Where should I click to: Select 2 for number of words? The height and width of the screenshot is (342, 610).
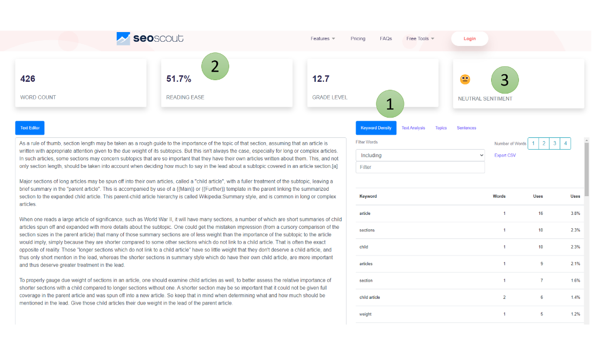click(544, 143)
